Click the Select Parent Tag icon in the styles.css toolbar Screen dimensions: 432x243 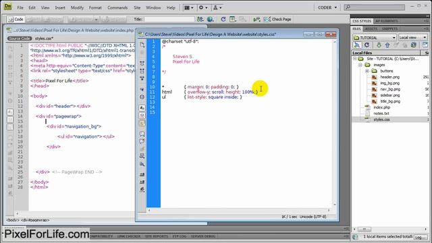pos(142,89)
